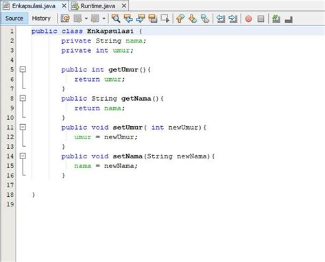Click Shift Line Left icon

pyautogui.click(x=221, y=19)
